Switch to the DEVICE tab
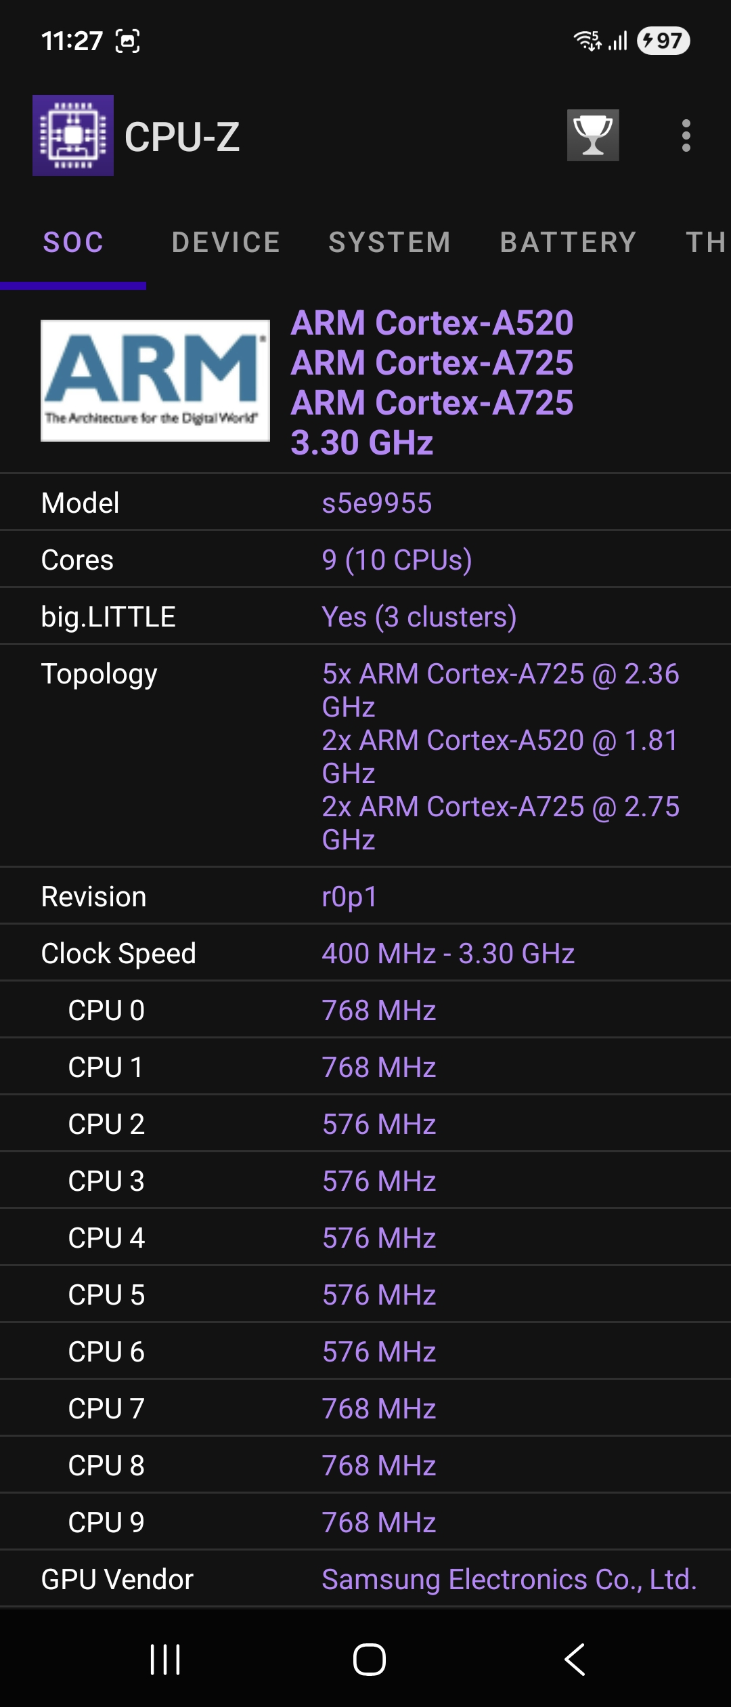This screenshot has height=1707, width=731. point(226,242)
